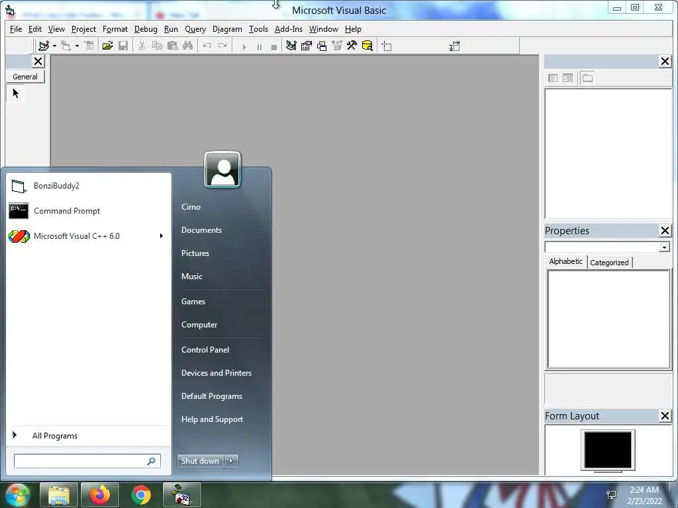Click the Save Project floppy disk icon
Image resolution: width=678 pixels, height=508 pixels.
tap(123, 46)
